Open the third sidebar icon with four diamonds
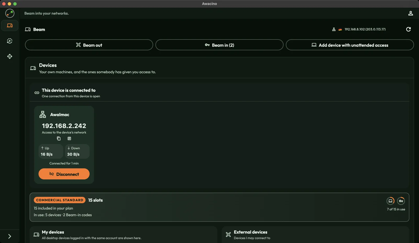The width and height of the screenshot is (419, 243). coord(10,56)
